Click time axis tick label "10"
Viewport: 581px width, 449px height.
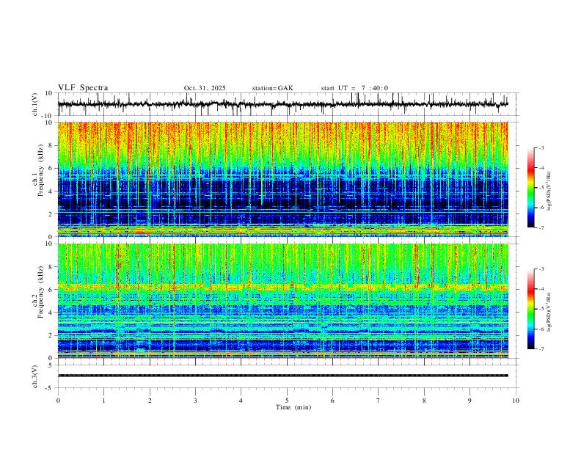[x=516, y=401]
